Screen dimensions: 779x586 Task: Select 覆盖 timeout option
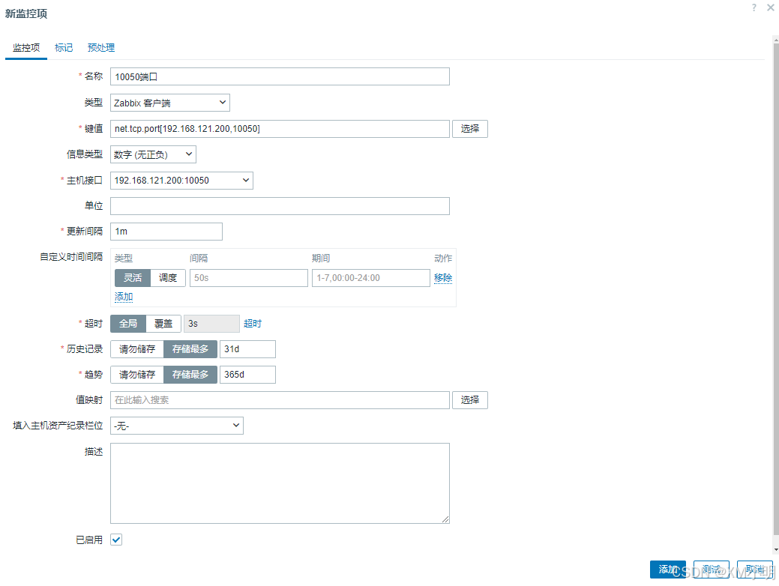pyautogui.click(x=163, y=323)
